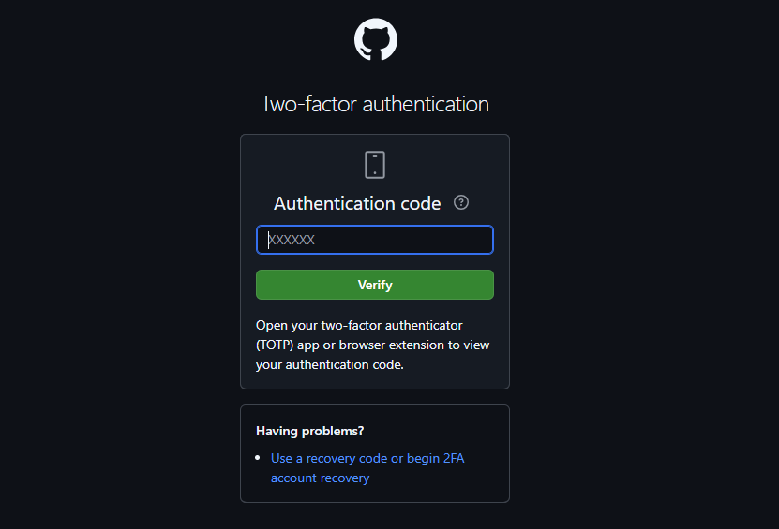Click "Open your two-factor authenticator" text line
779x529 pixels.
(359, 325)
